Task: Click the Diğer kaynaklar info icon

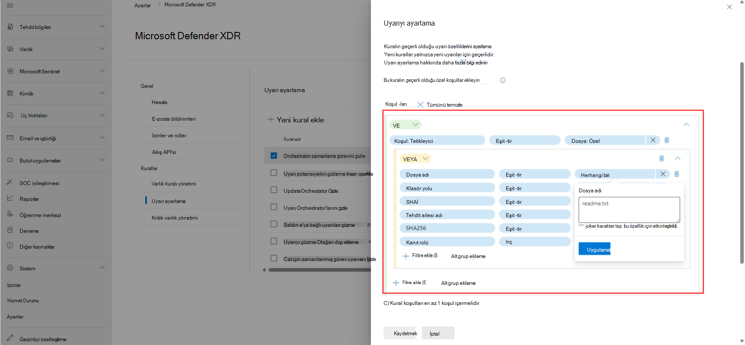Action: [x=10, y=246]
